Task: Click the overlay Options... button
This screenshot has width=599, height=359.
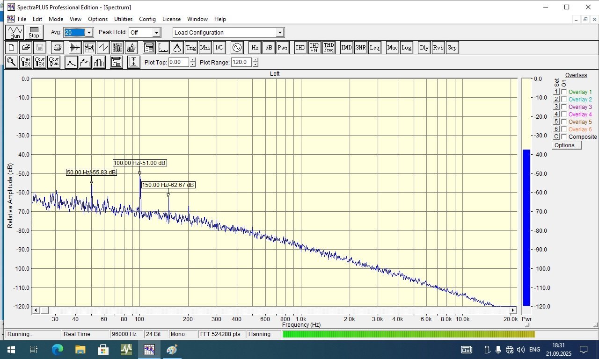Action: click(x=566, y=145)
